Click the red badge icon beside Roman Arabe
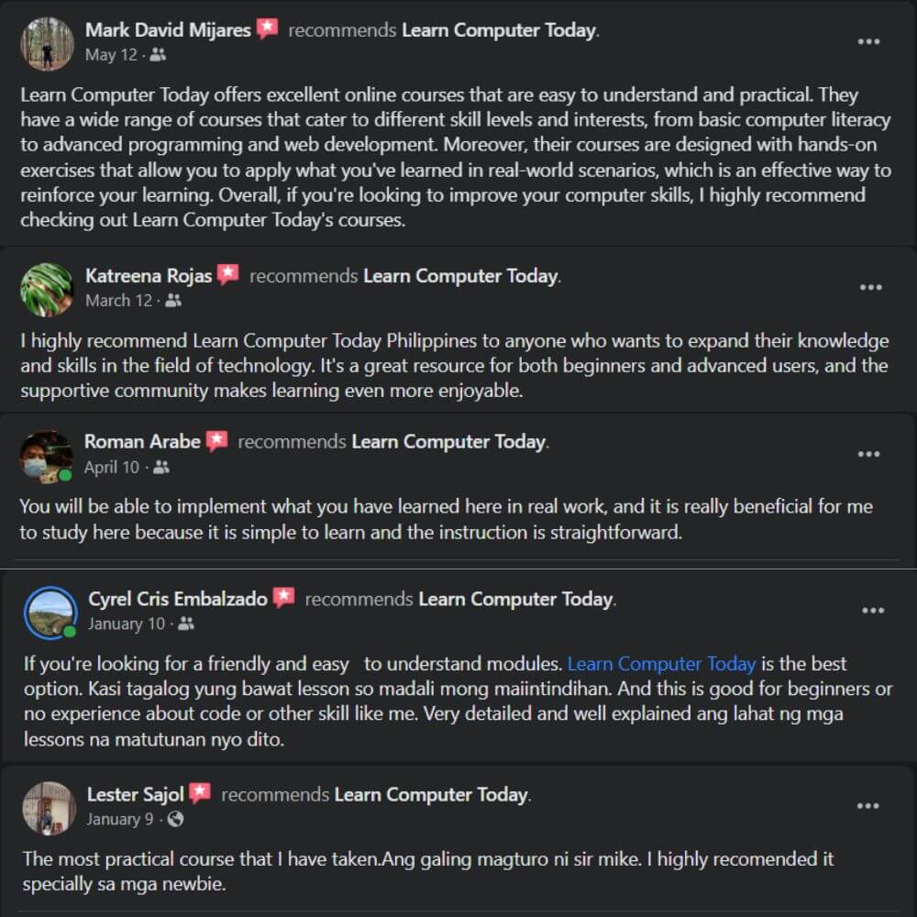 (x=216, y=442)
